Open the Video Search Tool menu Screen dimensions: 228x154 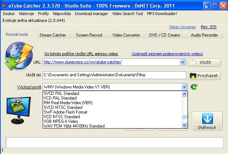click(128, 14)
